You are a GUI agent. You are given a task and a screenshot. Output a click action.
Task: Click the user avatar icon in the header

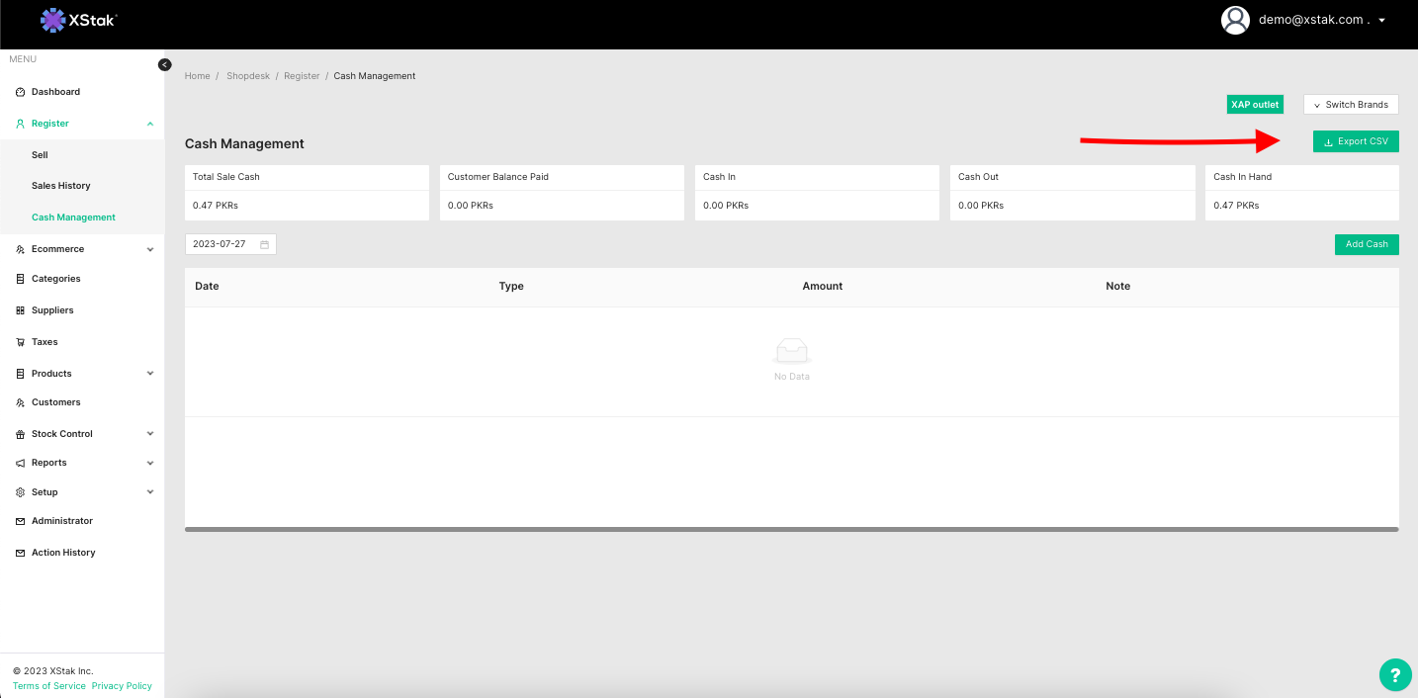point(1235,20)
